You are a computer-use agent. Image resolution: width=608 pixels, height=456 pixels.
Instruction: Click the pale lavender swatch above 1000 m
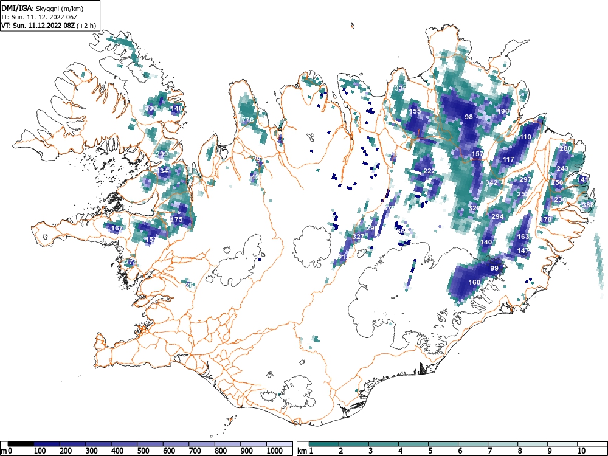[280, 443]
